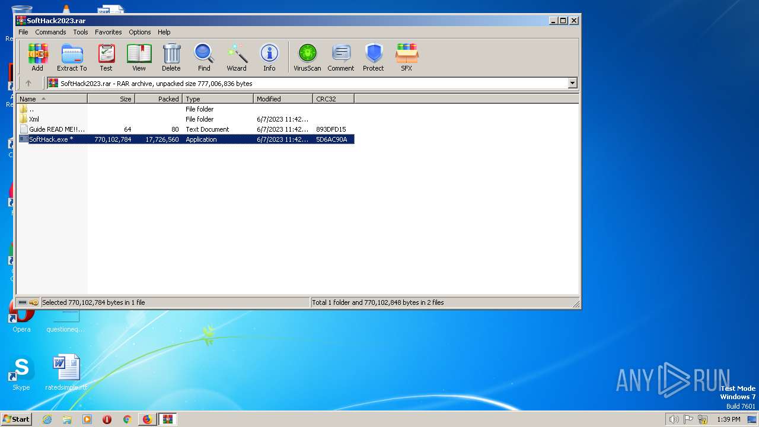Open the Opera taskbar icon

point(107,419)
